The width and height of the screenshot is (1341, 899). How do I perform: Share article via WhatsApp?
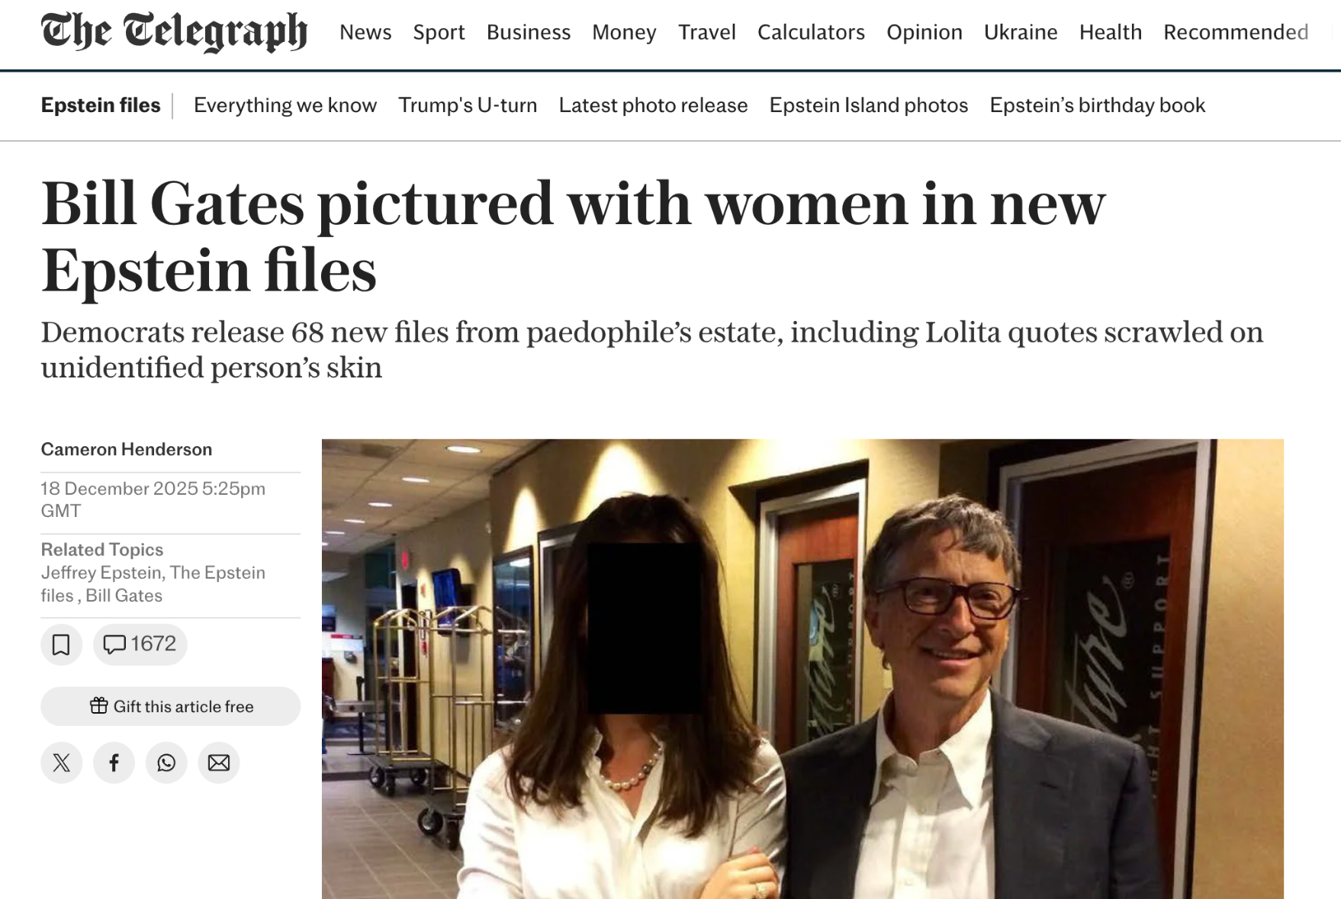166,763
